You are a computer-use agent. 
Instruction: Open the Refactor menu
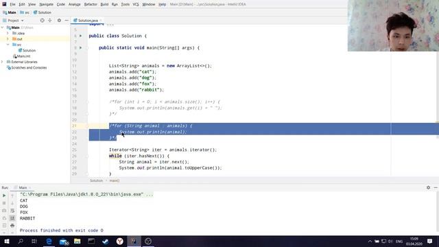click(91, 4)
